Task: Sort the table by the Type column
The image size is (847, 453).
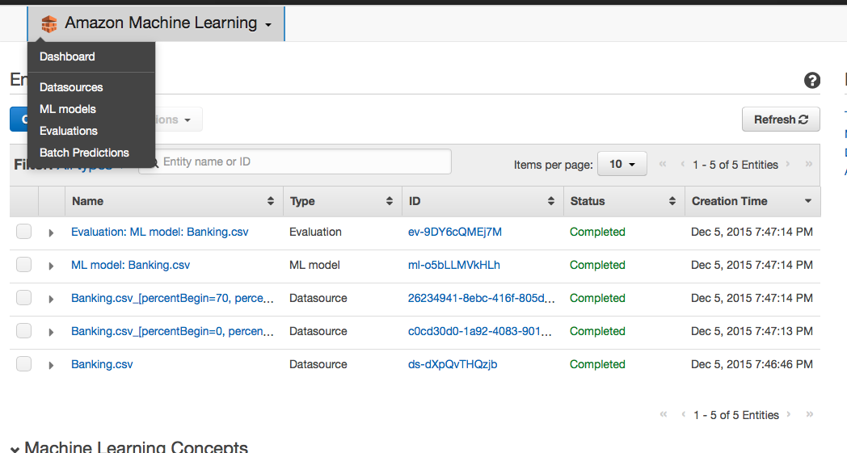Action: point(390,201)
